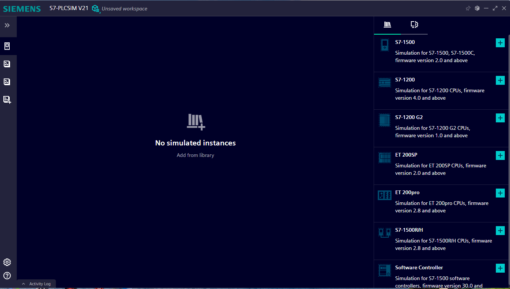Screen dimensions: 510x289
Task: Open the simulated instances view in sidebar
Action: 7,46
